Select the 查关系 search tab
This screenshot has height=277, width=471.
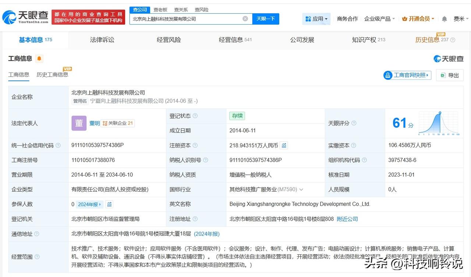(x=181, y=10)
